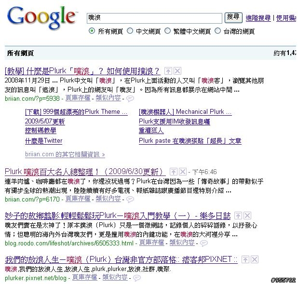Screen dimensions: 298x284
Task: Open 類似內容 for briian.com/?p=6170
Action: click(108, 199)
